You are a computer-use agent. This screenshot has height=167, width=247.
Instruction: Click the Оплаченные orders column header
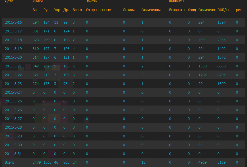tap(151, 10)
